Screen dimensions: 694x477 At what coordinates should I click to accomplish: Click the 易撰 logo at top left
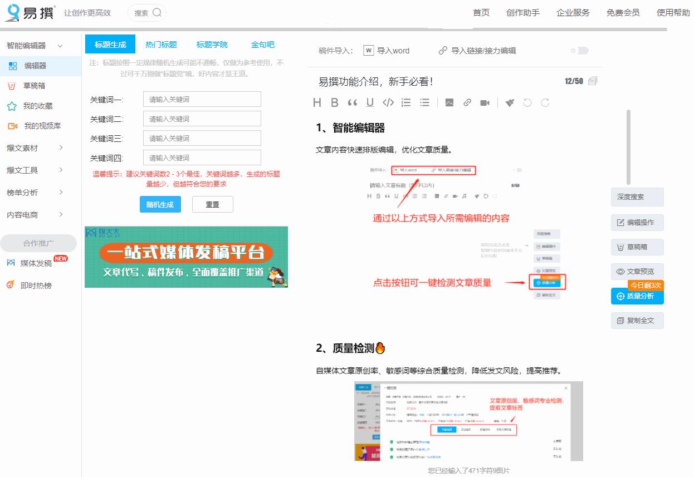tap(30, 12)
